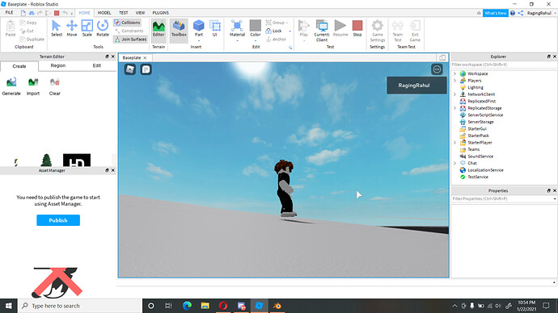Expand the ReplicatedStorage node
558x313 pixels.
click(x=454, y=108)
